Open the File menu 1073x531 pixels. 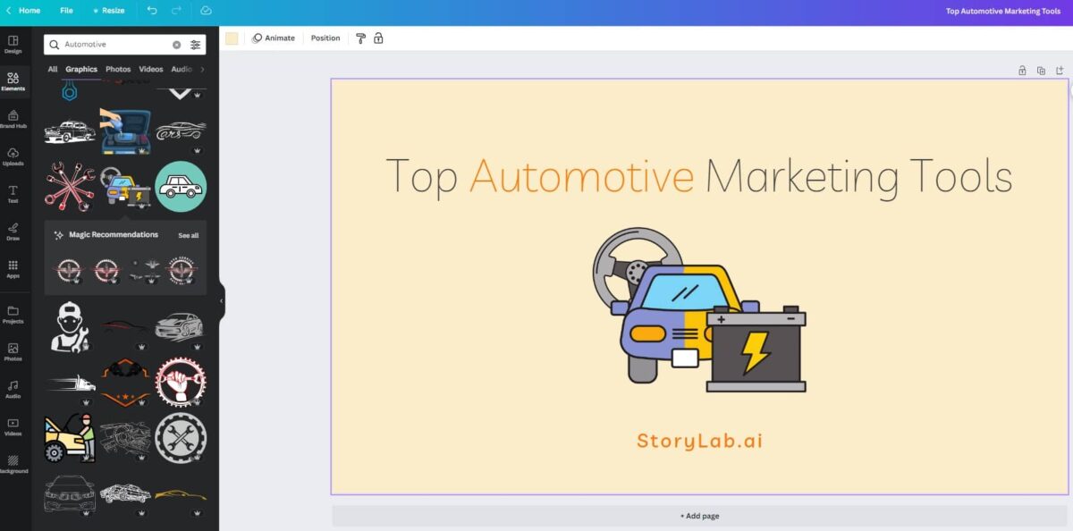[66, 10]
